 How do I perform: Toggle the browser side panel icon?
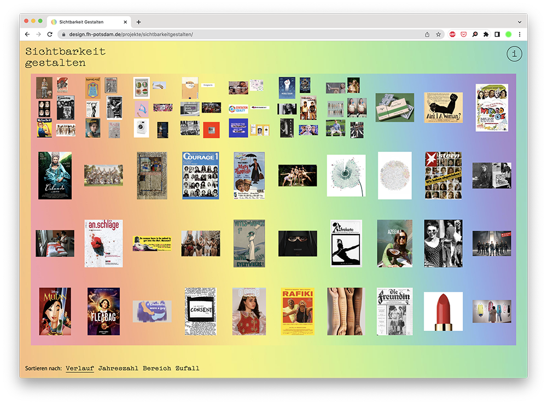[497, 34]
